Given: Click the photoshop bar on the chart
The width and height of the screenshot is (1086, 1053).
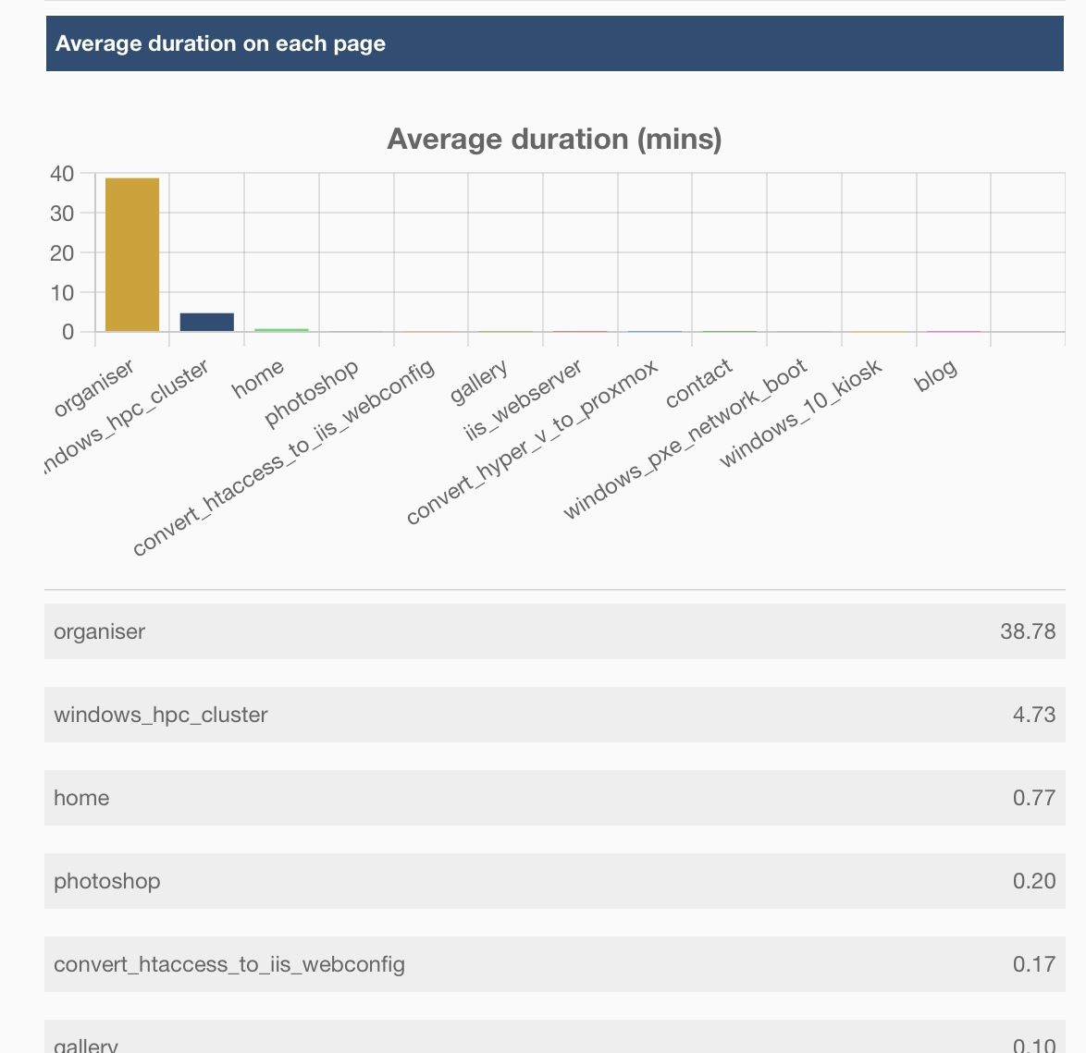Looking at the screenshot, I should point(357,331).
